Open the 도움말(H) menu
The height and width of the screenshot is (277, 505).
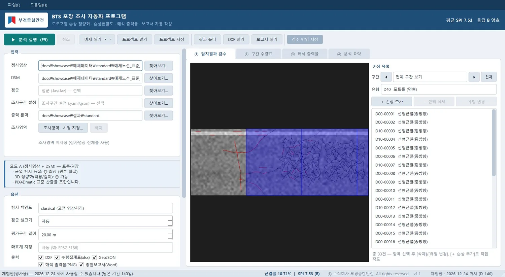(x=39, y=5)
